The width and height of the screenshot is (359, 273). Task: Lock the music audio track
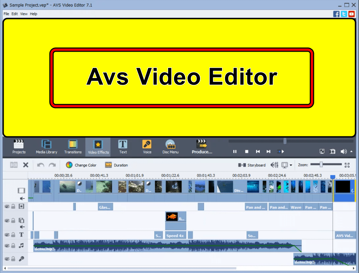tap(13, 246)
